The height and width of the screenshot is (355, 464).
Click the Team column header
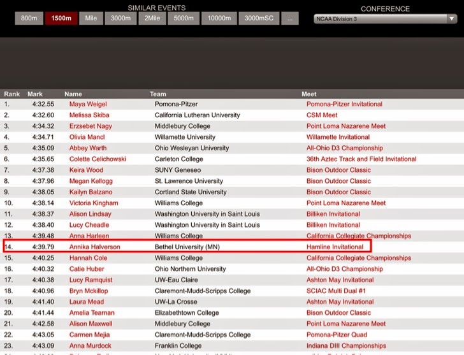pyautogui.click(x=157, y=94)
